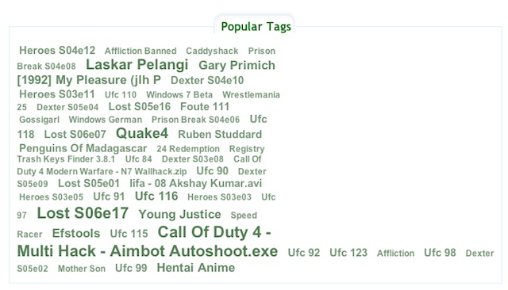
Task: Open the Laskar Pelangi tag
Action: [137, 65]
